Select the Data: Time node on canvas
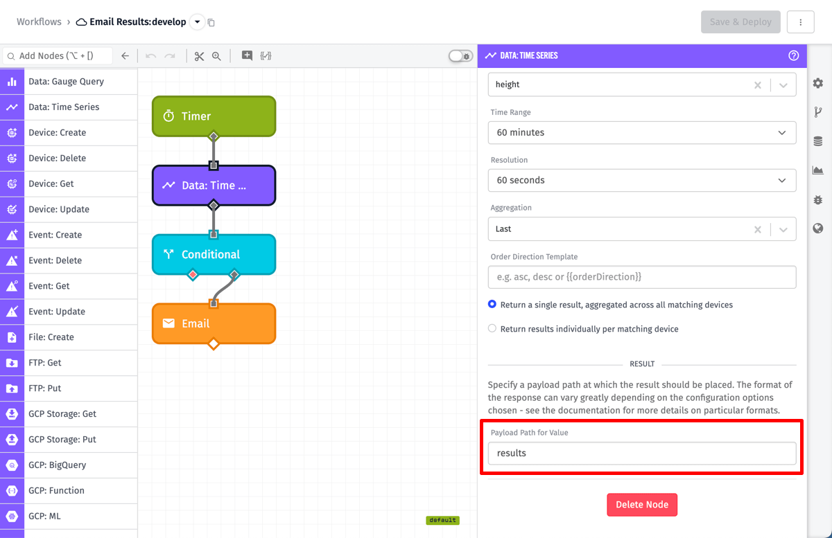Screen dimensions: 832x538 (214, 186)
